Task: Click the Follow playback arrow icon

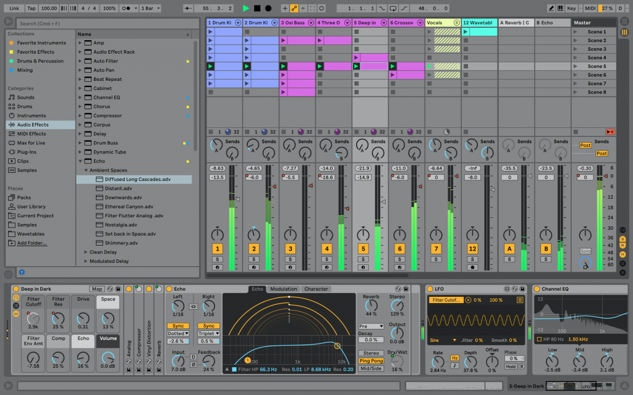Action: pyautogui.click(x=188, y=8)
